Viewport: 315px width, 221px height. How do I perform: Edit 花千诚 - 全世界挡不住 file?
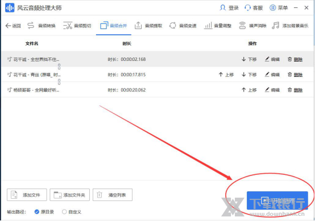pyautogui.click(x=272, y=59)
